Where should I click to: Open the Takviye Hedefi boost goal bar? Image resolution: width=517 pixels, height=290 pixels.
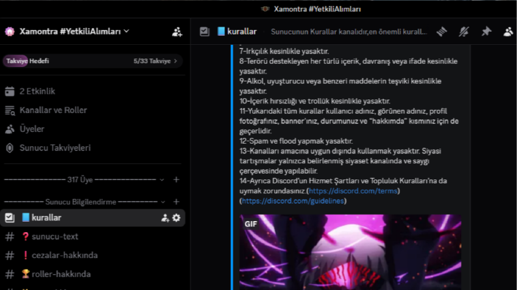pos(93,61)
